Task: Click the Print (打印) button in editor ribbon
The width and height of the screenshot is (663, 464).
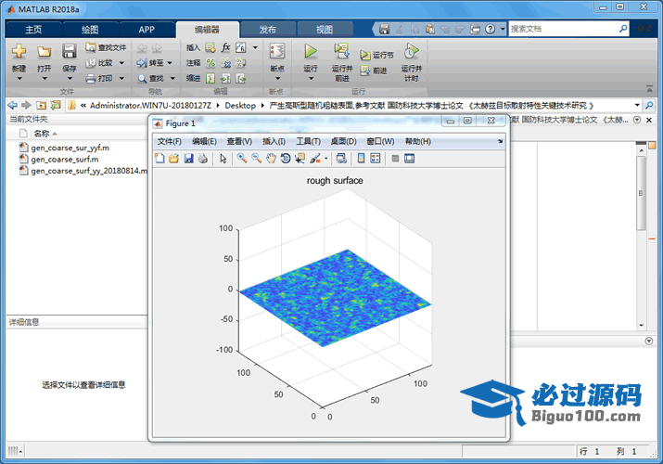Action: 100,78
